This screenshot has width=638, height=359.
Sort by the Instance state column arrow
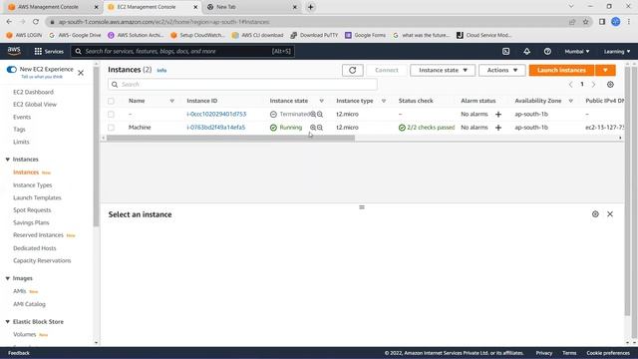pyautogui.click(x=321, y=101)
